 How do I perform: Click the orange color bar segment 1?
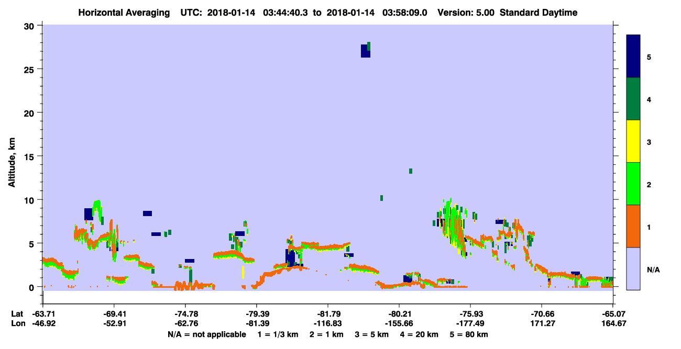(x=633, y=226)
